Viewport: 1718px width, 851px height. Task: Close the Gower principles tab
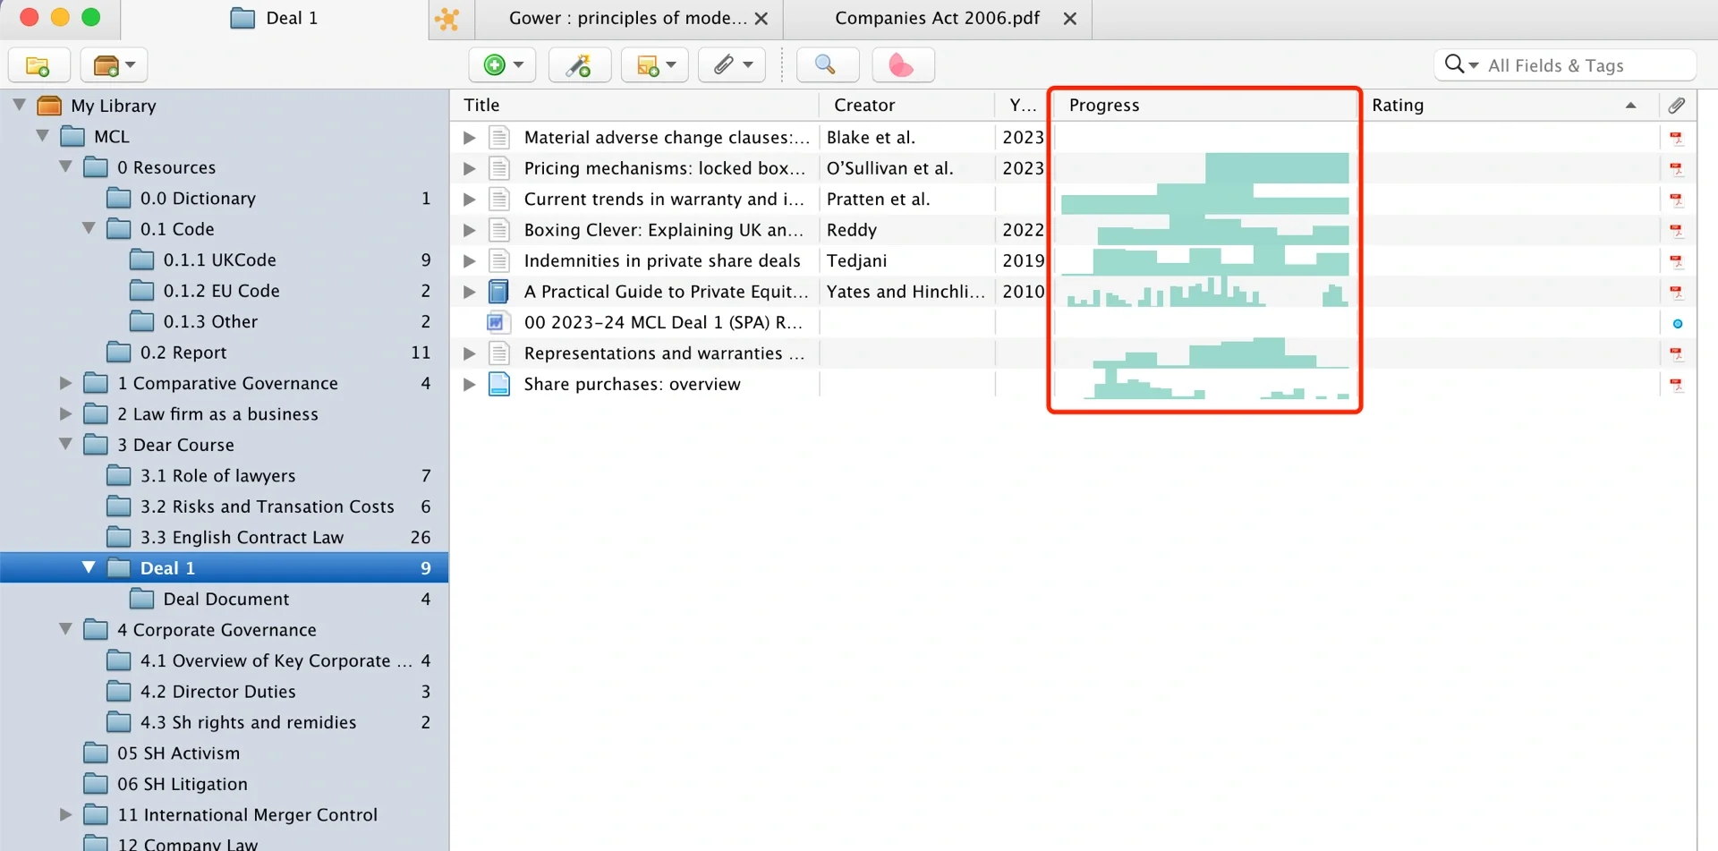[x=761, y=19]
